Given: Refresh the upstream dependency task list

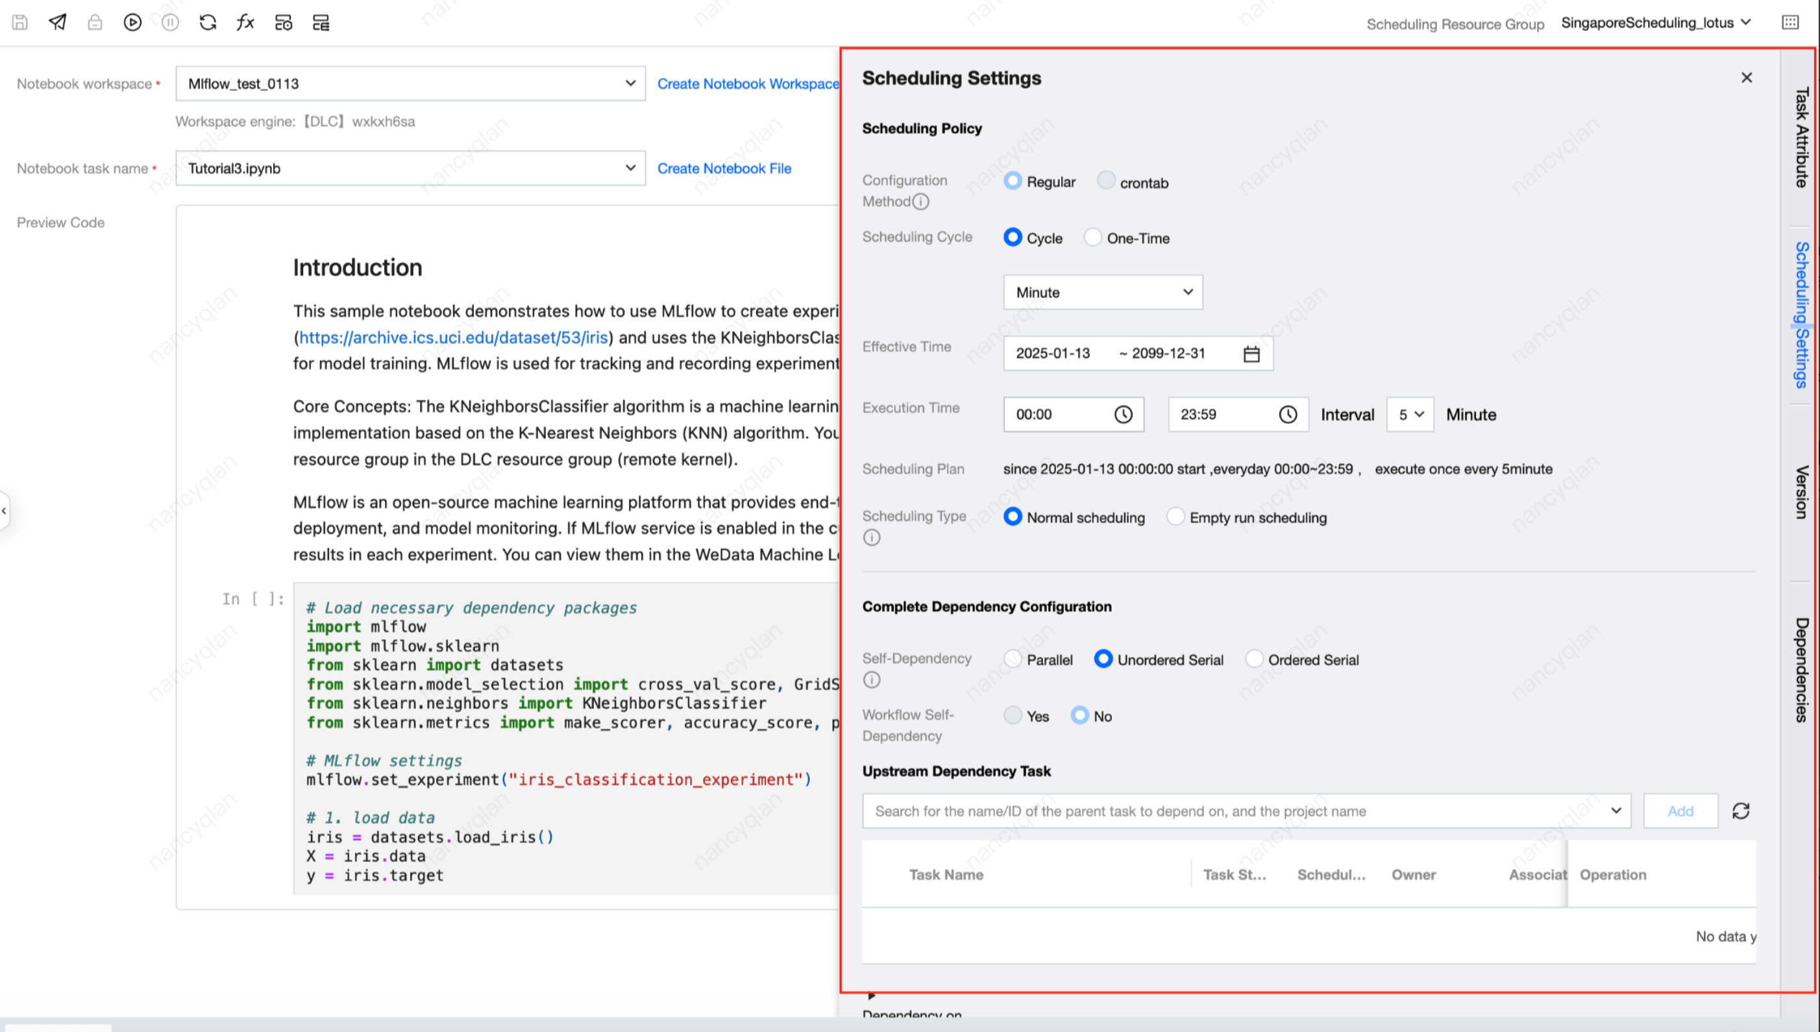Looking at the screenshot, I should coord(1741,811).
